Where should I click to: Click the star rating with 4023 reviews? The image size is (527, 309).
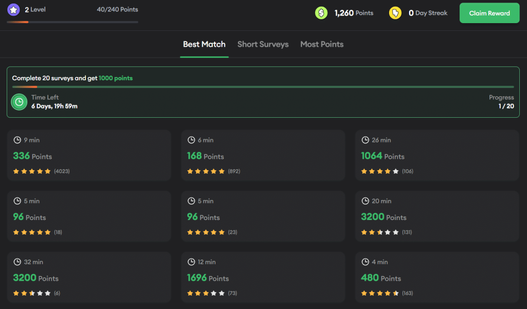(32, 171)
